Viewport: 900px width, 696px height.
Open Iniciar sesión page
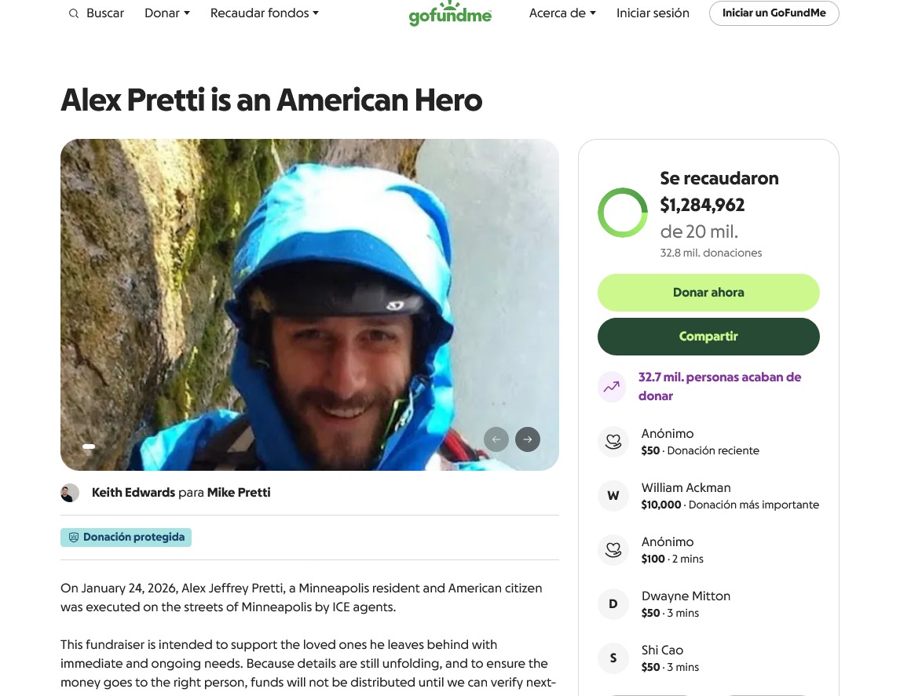click(x=653, y=13)
